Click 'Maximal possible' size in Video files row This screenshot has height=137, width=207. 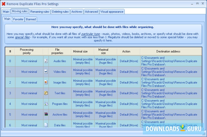(106, 72)
